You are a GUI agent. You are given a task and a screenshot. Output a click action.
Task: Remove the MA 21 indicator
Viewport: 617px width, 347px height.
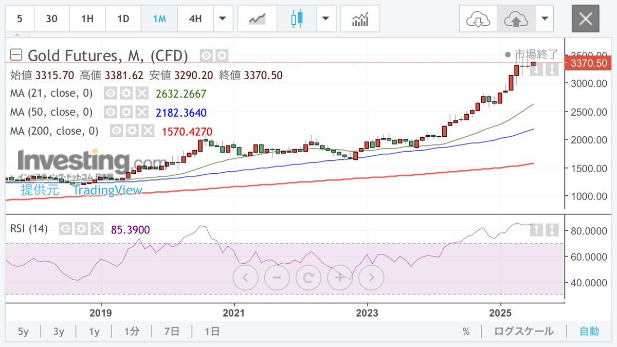[141, 93]
